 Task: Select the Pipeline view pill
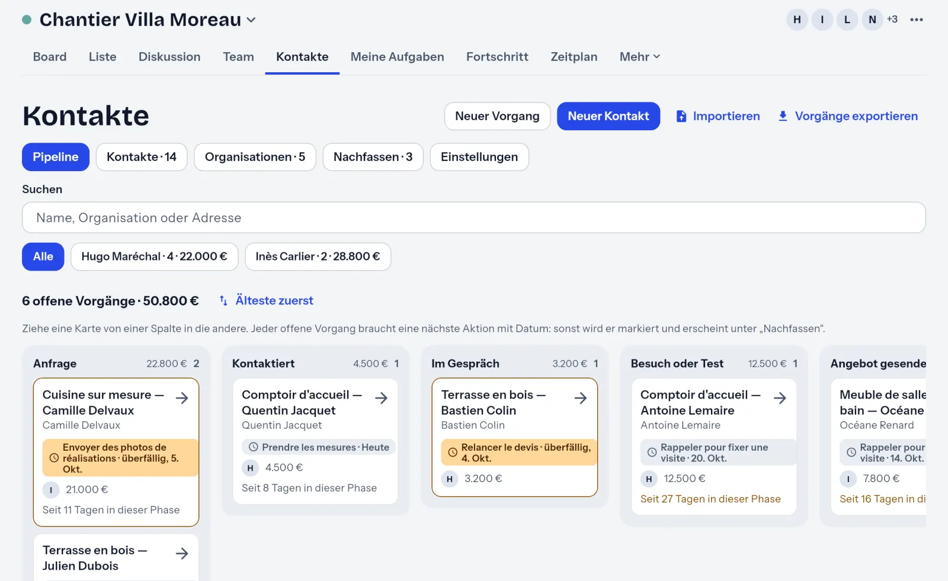coord(56,157)
